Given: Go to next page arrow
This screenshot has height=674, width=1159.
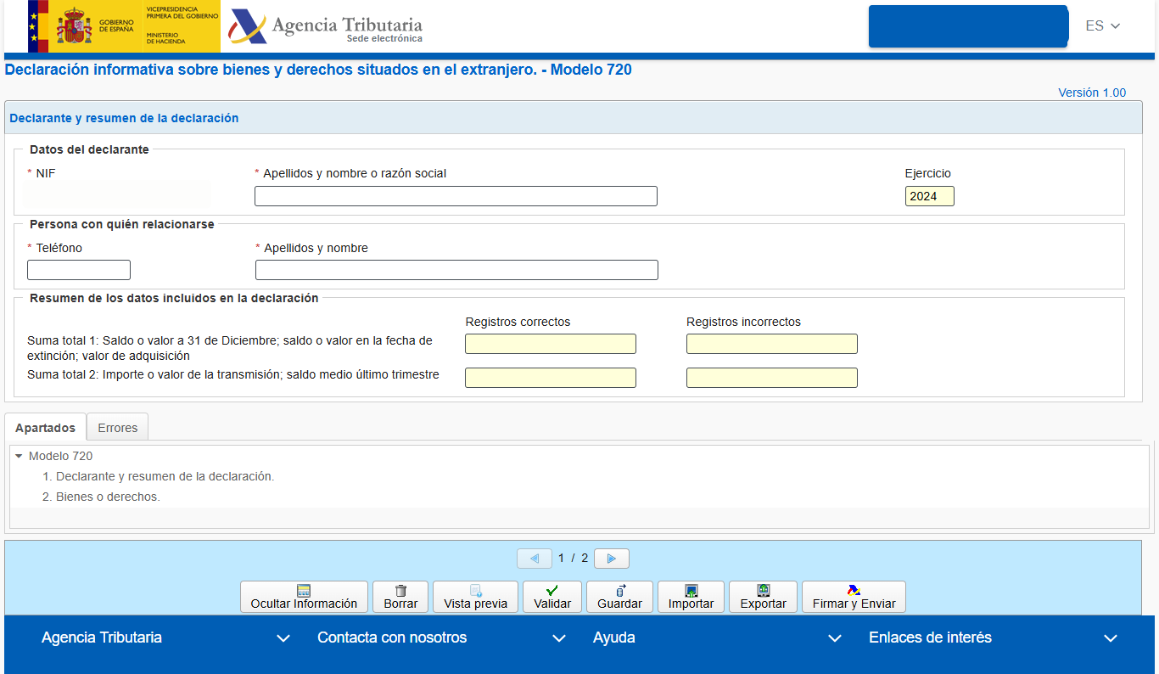Looking at the screenshot, I should pyautogui.click(x=611, y=559).
